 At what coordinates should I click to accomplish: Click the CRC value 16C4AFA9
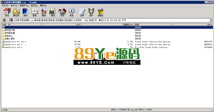coord(208,47)
